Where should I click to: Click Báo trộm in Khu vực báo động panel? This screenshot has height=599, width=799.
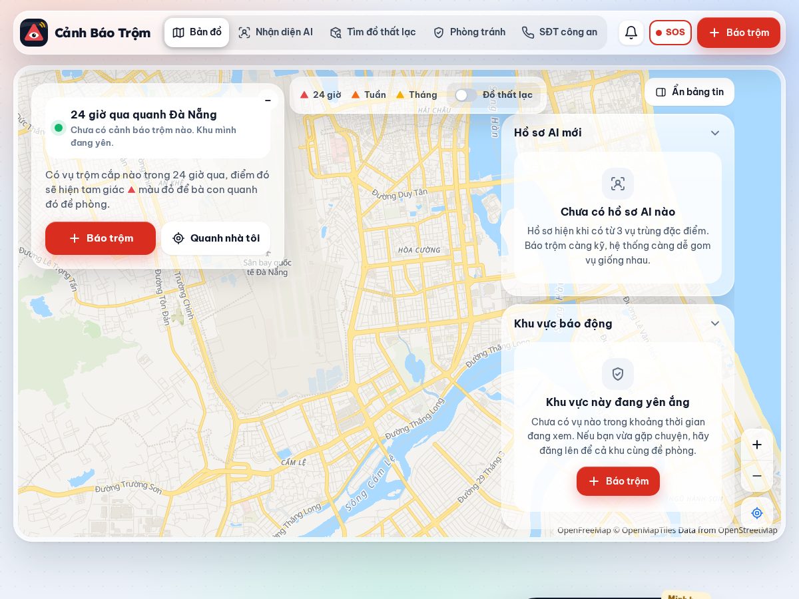tap(618, 481)
